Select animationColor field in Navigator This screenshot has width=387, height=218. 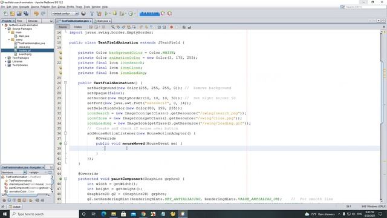click(20, 191)
